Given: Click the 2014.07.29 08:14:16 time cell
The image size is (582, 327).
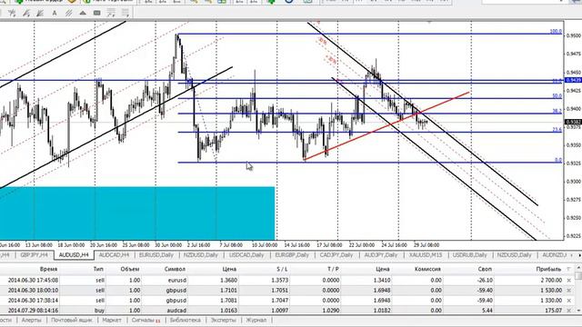Looking at the screenshot, I should (x=33, y=311).
